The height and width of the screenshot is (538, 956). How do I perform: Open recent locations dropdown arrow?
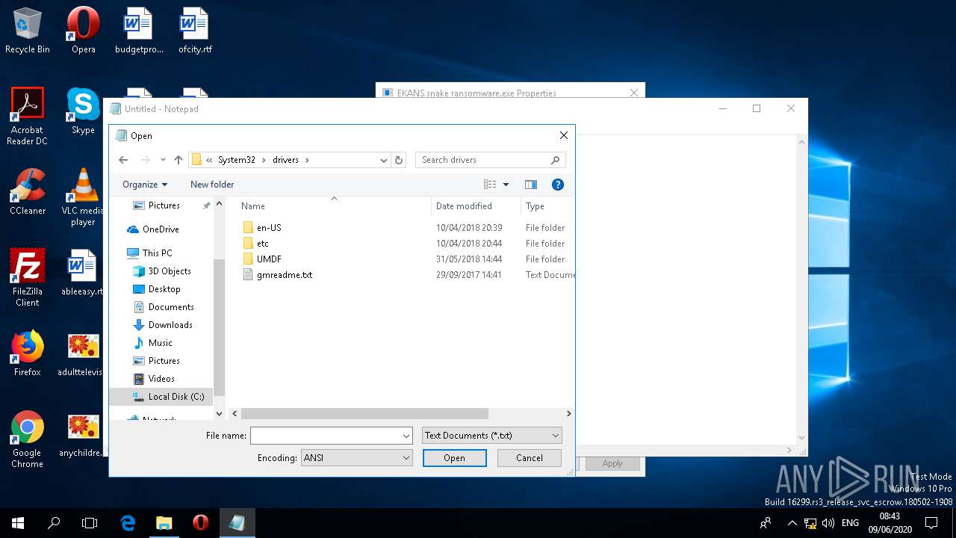(163, 160)
